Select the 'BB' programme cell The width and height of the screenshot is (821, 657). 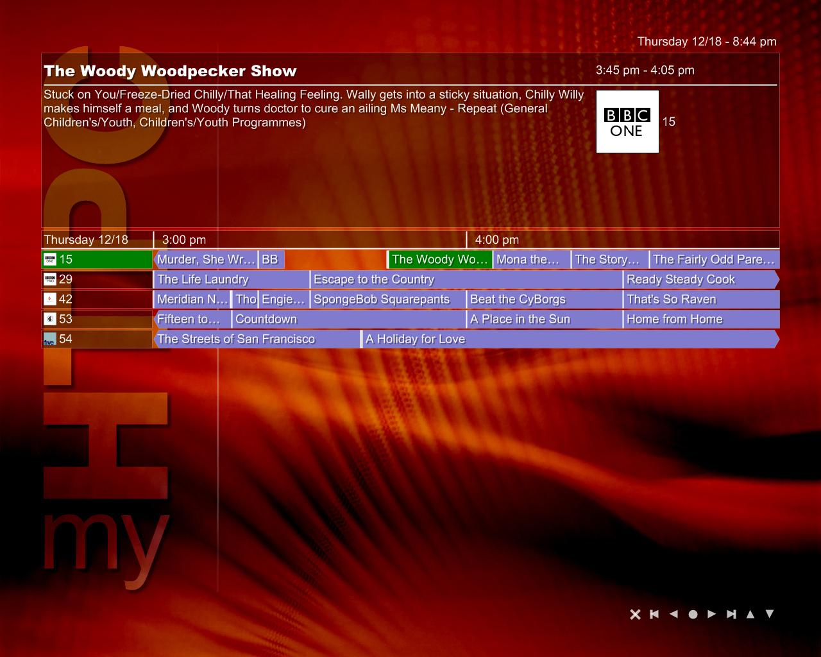click(271, 260)
